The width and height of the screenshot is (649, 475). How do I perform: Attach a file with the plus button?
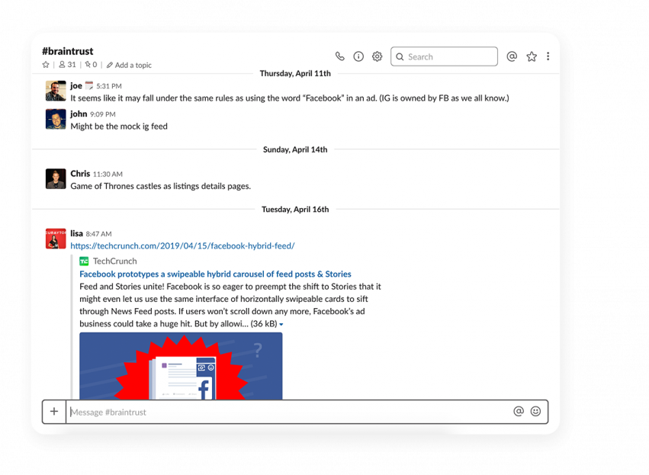54,412
